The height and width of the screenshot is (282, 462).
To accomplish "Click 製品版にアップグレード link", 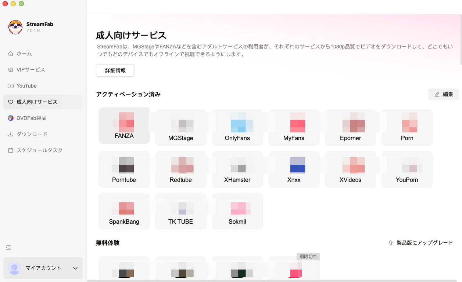I will pos(421,243).
